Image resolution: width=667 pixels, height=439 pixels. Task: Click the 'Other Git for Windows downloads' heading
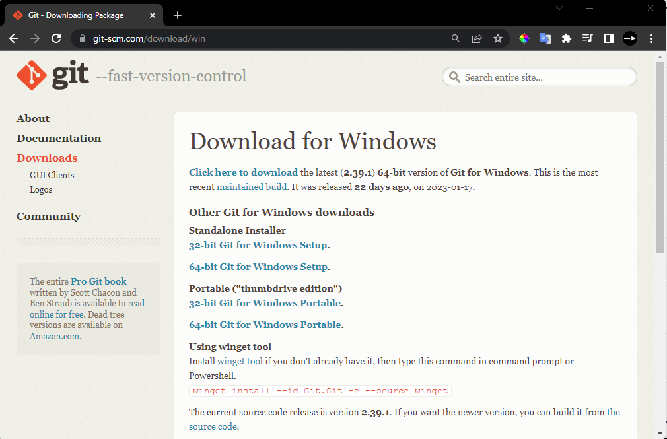click(281, 213)
